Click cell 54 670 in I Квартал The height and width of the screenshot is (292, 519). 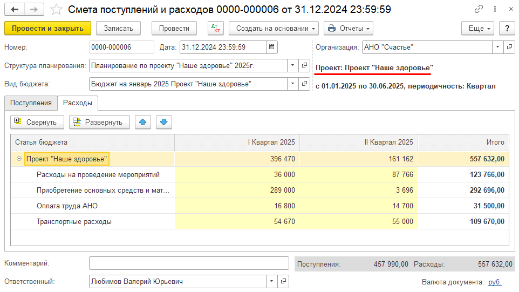(x=237, y=221)
